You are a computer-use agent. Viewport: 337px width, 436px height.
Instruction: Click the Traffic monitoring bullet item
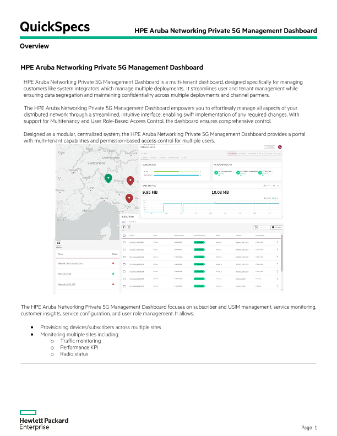point(80,341)
